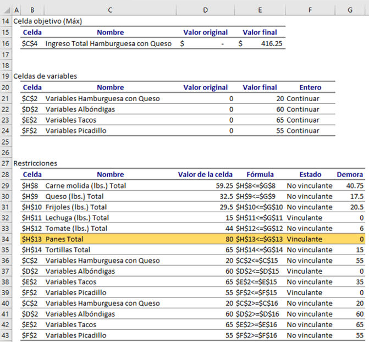Viewport: 369px width, 342px height.
Task: Click the select-all corner triangle
Action: point(7,10)
